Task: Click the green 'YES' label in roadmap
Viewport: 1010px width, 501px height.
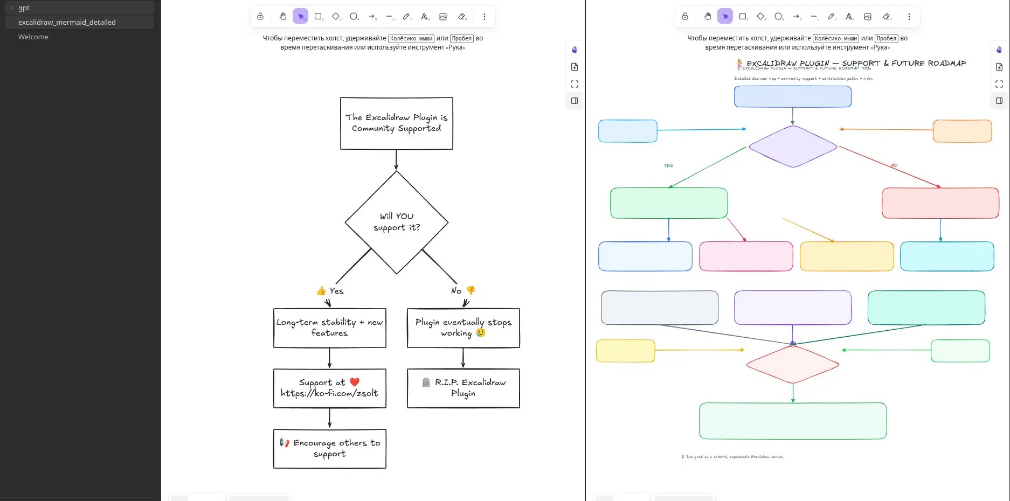Action: [x=668, y=165]
